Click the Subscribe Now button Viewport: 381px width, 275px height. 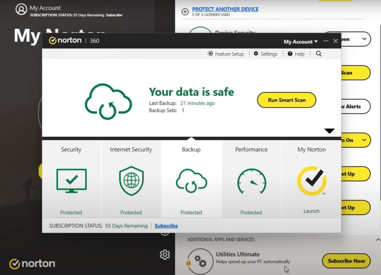[x=346, y=261]
